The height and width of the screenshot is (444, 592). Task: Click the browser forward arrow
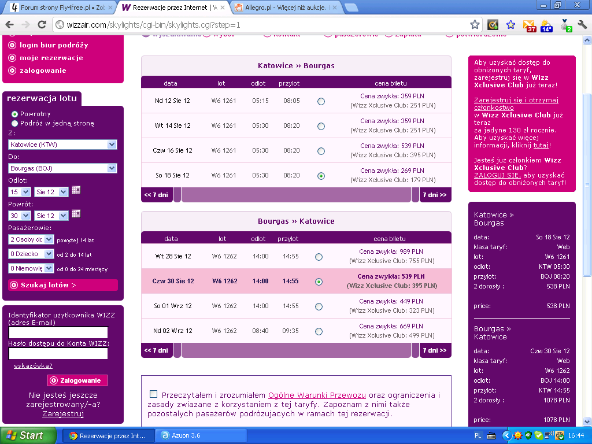coord(25,25)
